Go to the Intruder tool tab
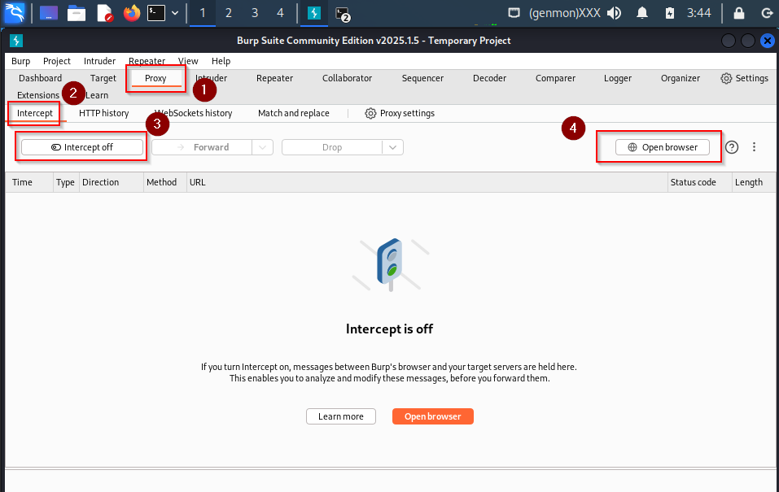Viewport: 779px width, 492px height. tap(211, 78)
